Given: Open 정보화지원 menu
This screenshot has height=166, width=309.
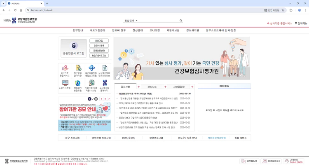Looking at the screenshot, I should click(x=193, y=30).
